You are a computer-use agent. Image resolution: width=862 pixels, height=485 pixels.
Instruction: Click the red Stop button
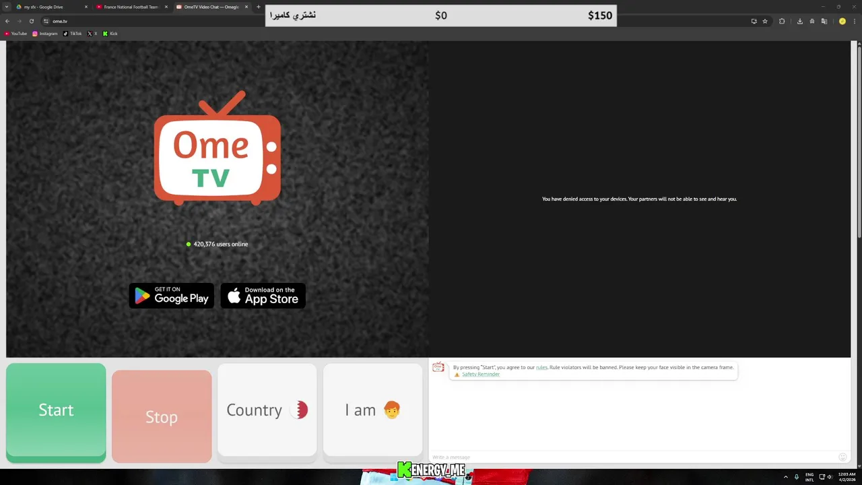pos(162,416)
